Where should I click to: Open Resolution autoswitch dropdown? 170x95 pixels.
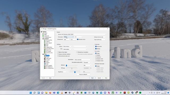click(x=87, y=63)
